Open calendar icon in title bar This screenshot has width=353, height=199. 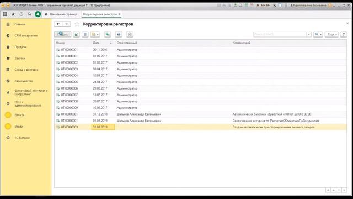252,5
